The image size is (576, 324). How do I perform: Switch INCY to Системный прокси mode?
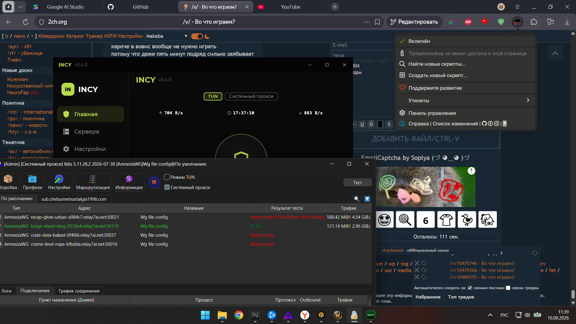(251, 96)
